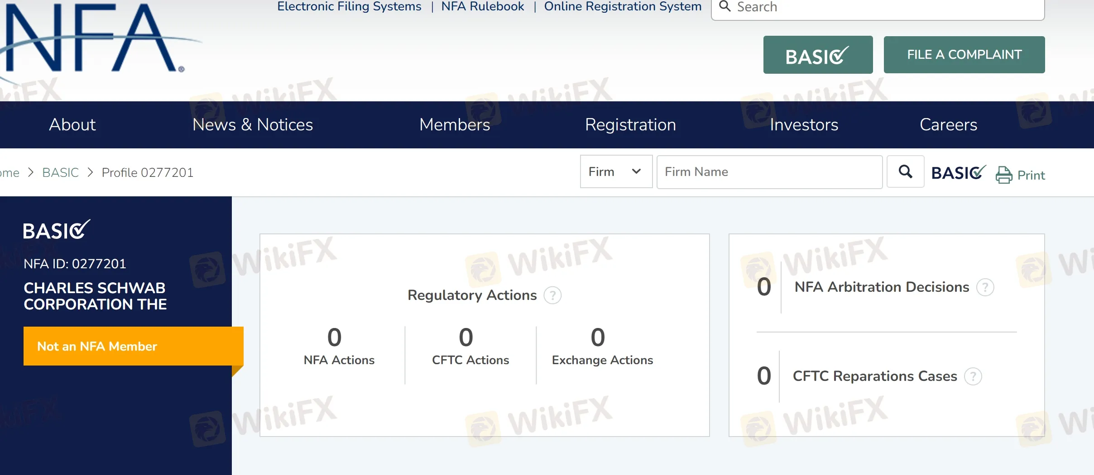Click NFA ID: 0277201 text
Image resolution: width=1094 pixels, height=475 pixels.
pos(75,264)
